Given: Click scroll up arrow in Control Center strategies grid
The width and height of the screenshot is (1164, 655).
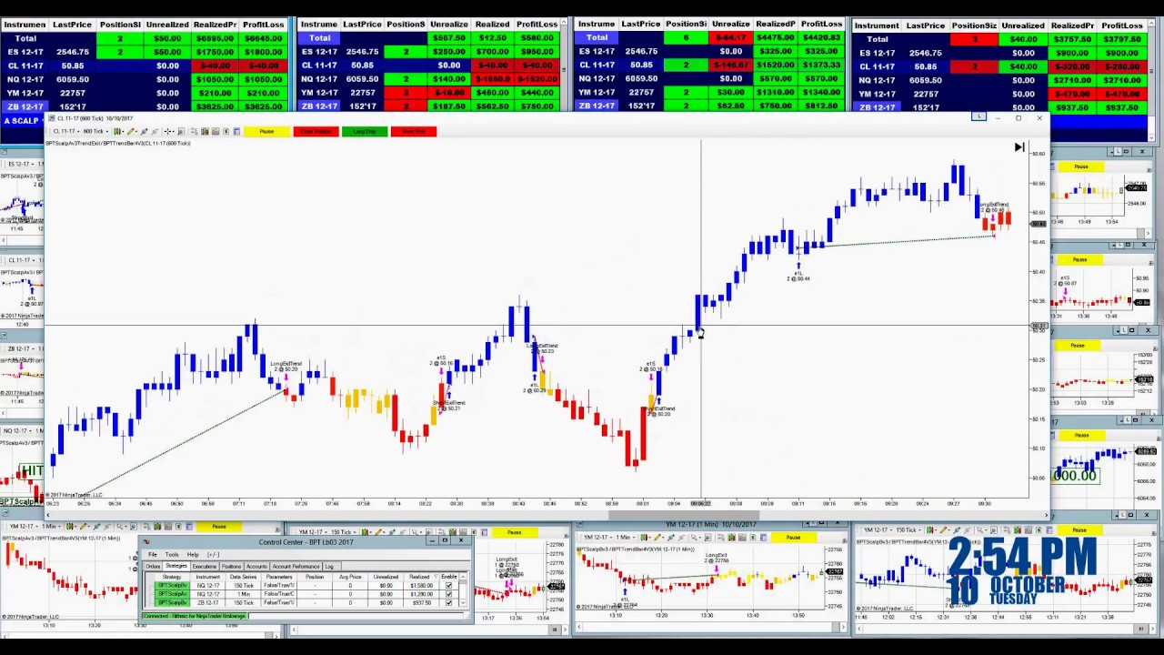Looking at the screenshot, I should pyautogui.click(x=463, y=577).
